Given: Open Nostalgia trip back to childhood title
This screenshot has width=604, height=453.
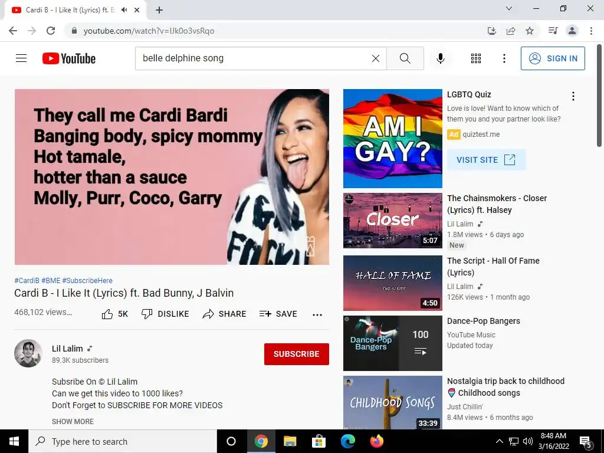Looking at the screenshot, I should (505, 387).
